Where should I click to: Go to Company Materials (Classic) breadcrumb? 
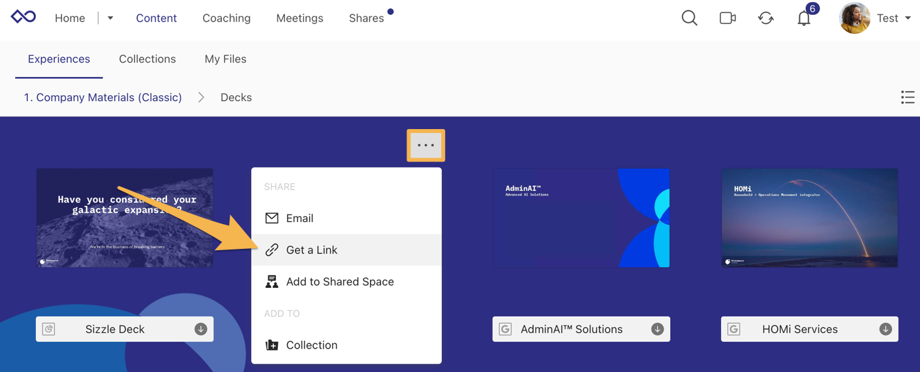103,97
